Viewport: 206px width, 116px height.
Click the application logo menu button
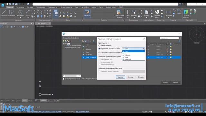tap(3, 5)
